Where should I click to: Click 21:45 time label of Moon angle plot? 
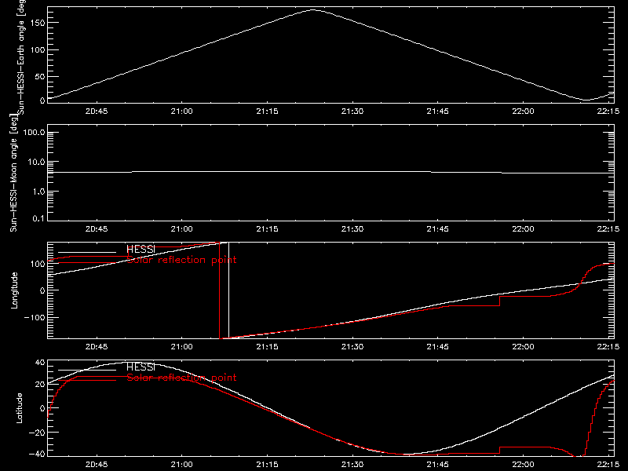437,228
